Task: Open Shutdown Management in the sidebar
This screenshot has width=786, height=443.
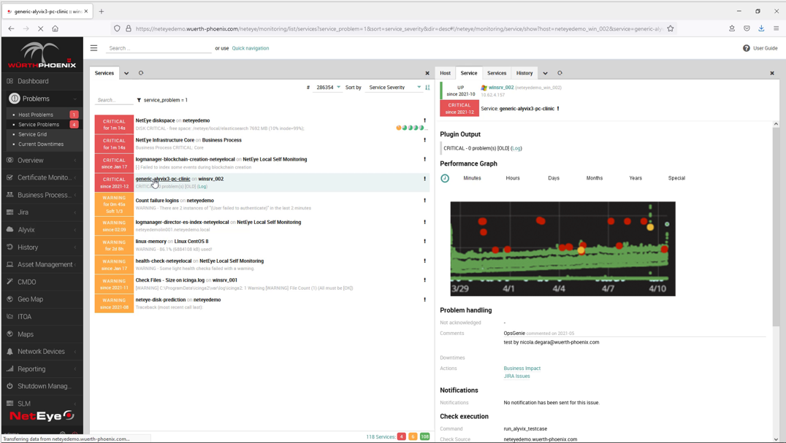Action: point(44,386)
